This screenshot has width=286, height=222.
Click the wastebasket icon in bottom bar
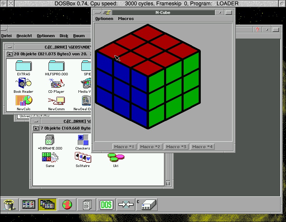point(10,205)
